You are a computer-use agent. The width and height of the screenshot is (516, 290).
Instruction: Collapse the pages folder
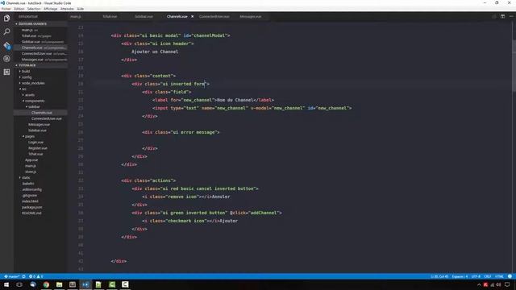point(30,136)
